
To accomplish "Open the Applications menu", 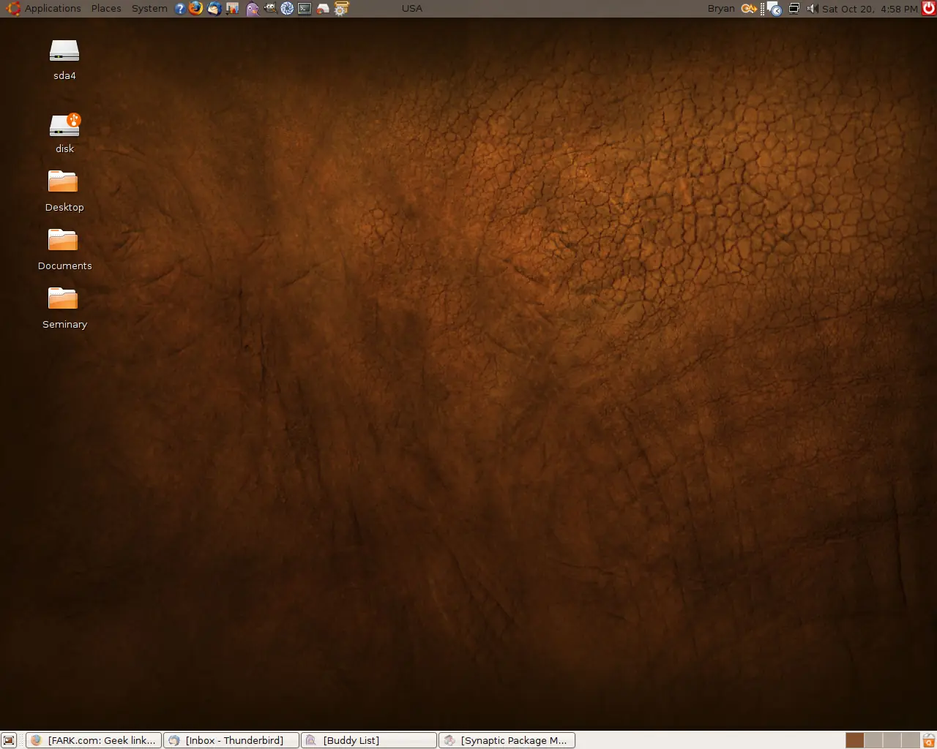I will click(44, 9).
